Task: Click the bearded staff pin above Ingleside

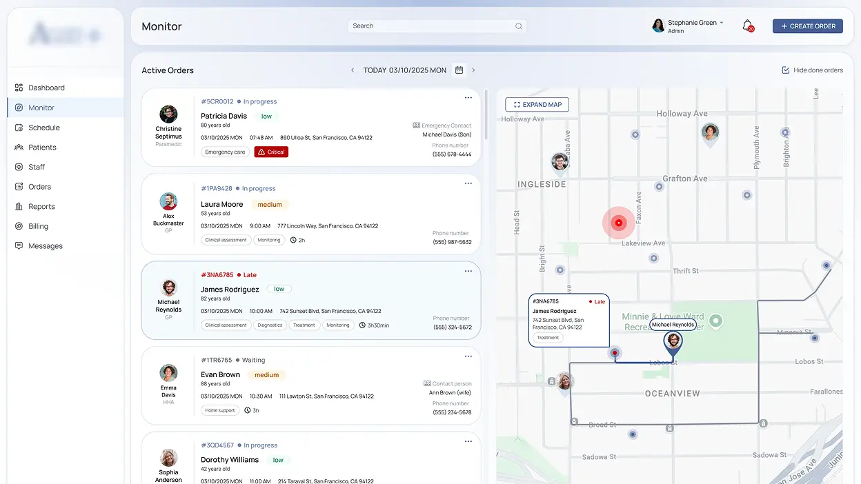Action: (560, 163)
